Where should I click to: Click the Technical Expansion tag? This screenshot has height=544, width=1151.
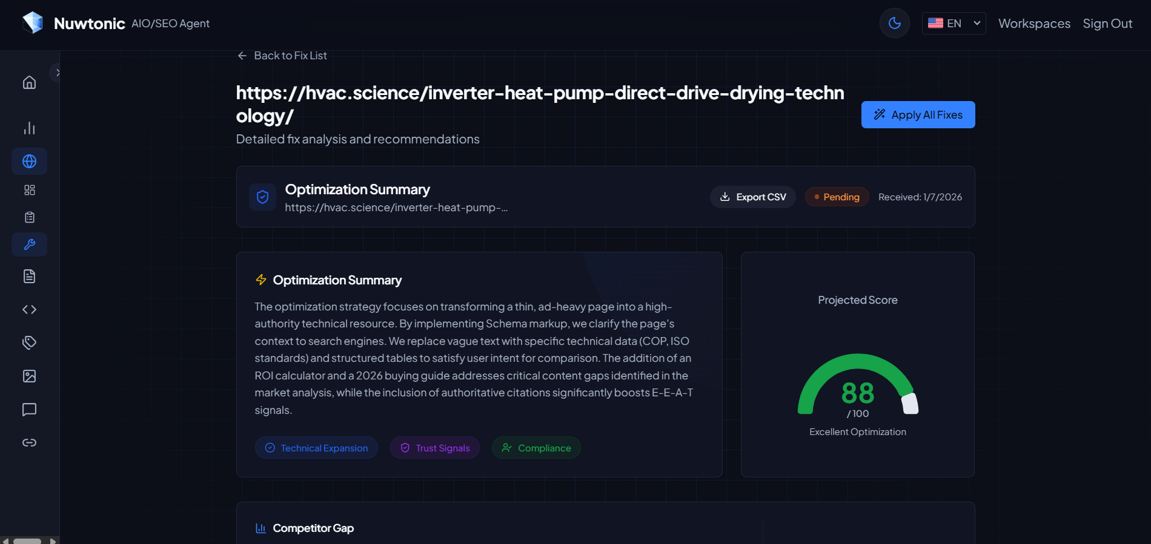pos(316,448)
